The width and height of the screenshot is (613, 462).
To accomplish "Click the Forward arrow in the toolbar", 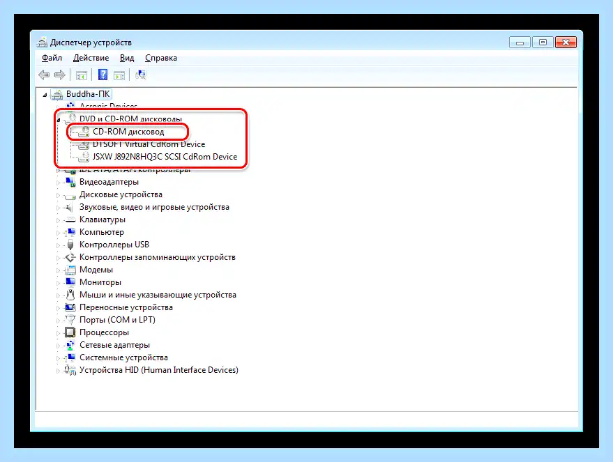I will pos(60,75).
